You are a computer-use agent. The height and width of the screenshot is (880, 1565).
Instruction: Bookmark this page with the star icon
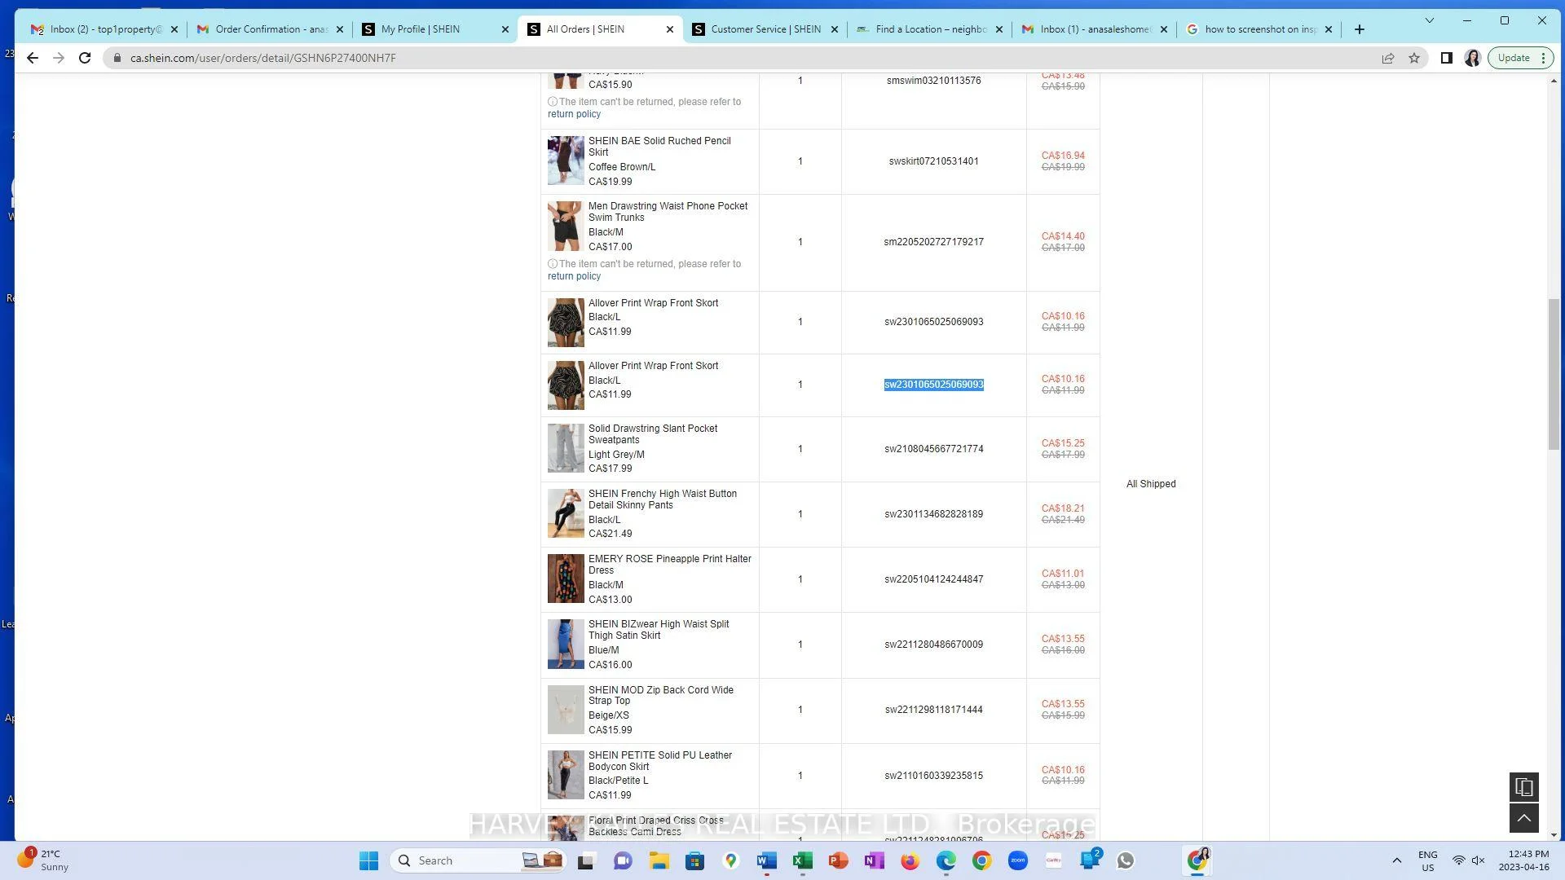click(1414, 58)
